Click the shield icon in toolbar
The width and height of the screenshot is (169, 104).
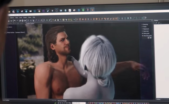22,21
